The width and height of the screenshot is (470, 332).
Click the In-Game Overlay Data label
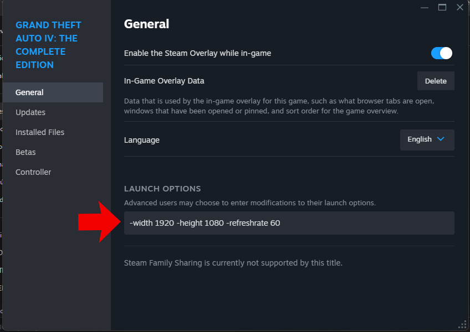pos(164,81)
